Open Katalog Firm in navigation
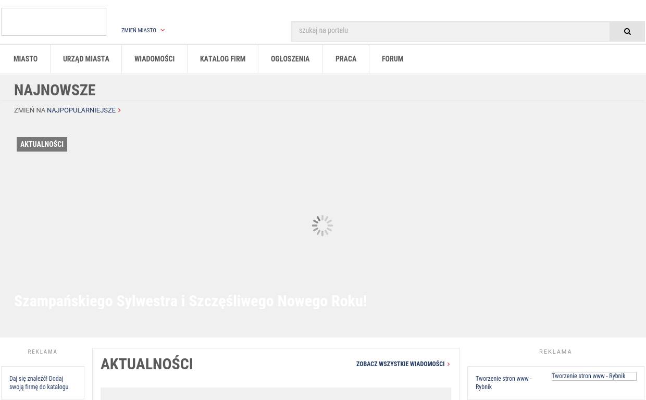 tap(222, 59)
